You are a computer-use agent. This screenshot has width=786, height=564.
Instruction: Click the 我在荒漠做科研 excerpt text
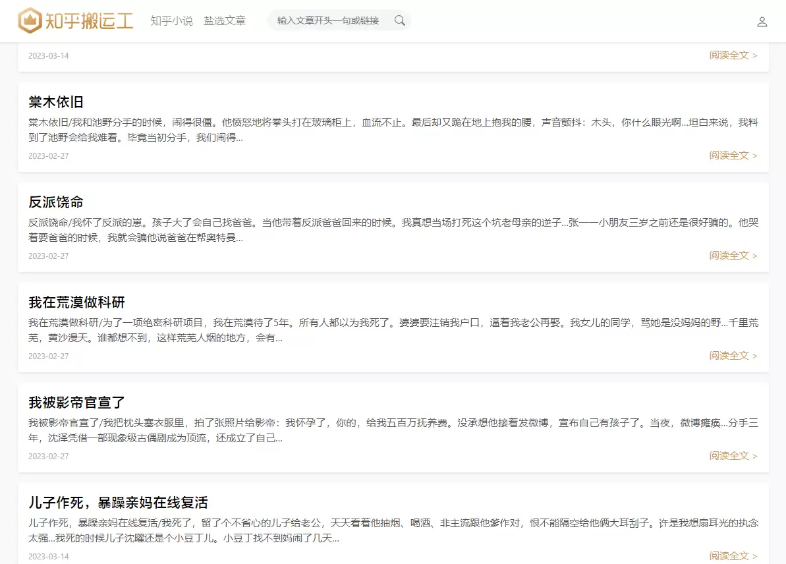(393, 330)
